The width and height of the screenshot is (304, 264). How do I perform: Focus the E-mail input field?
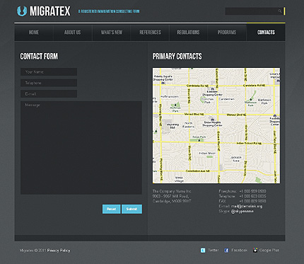49,94
